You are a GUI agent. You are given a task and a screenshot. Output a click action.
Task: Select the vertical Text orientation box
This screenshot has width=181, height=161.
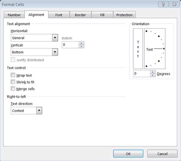point(138,49)
